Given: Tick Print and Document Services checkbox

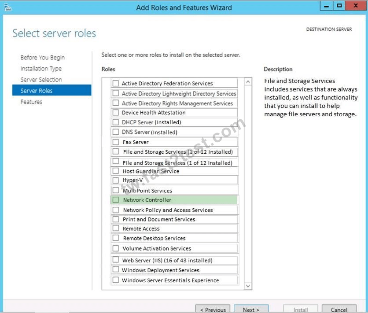Looking at the screenshot, I should point(116,219).
